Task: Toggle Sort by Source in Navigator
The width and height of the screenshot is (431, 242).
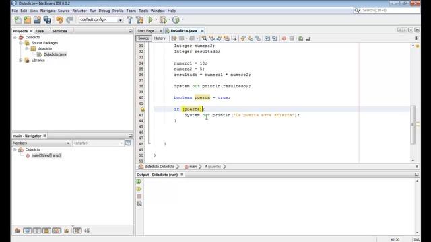Action: pyautogui.click(x=87, y=231)
